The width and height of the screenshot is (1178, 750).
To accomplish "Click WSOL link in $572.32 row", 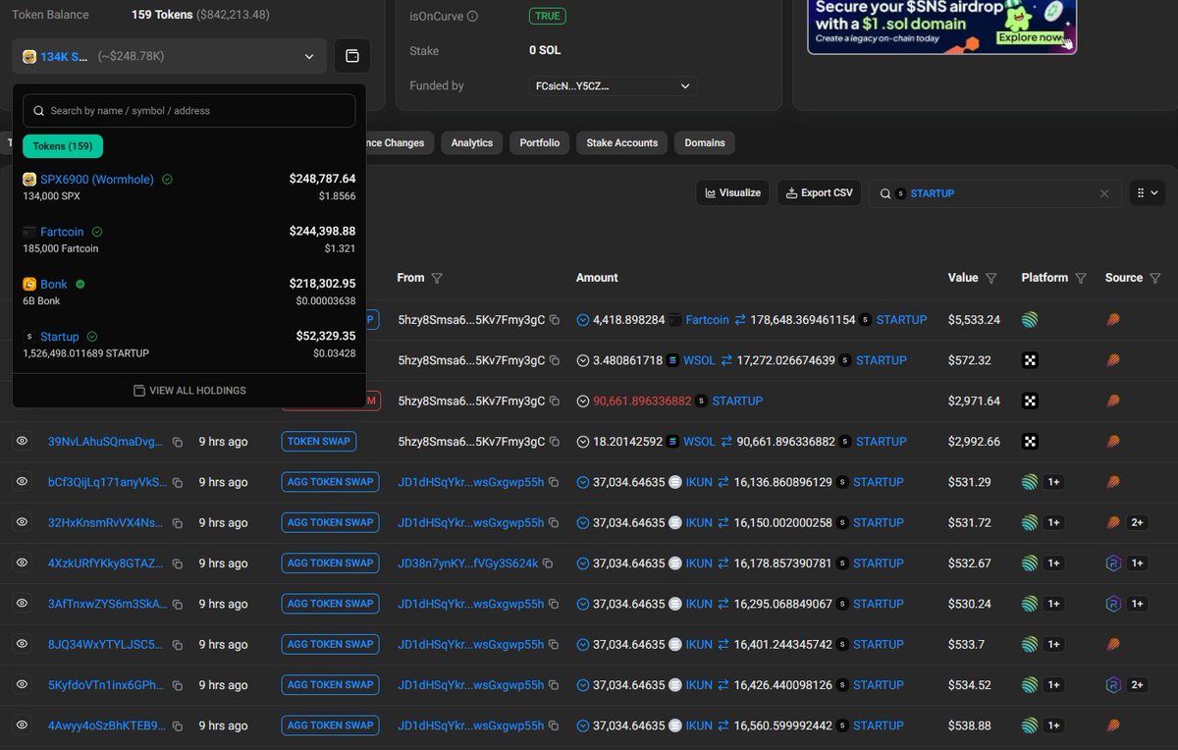I will 699,360.
